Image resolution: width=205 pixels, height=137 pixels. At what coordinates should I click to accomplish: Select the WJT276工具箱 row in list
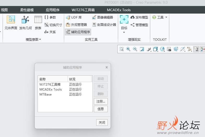(x=65, y=84)
